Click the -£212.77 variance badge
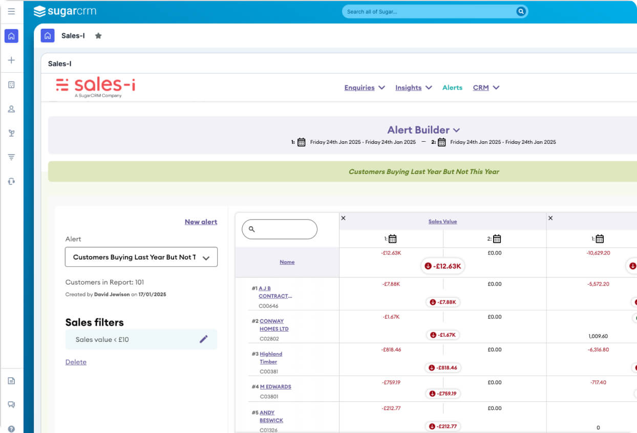The width and height of the screenshot is (637, 433). 443,426
